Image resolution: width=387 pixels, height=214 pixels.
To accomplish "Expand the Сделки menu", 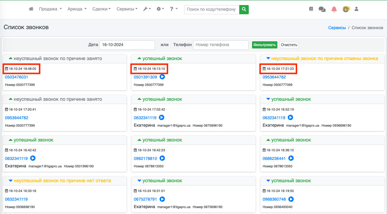I will coord(101,9).
